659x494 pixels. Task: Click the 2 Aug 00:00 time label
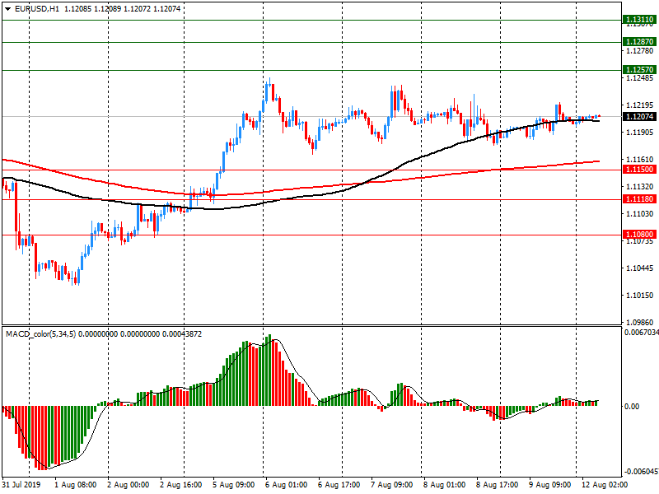pos(129,485)
